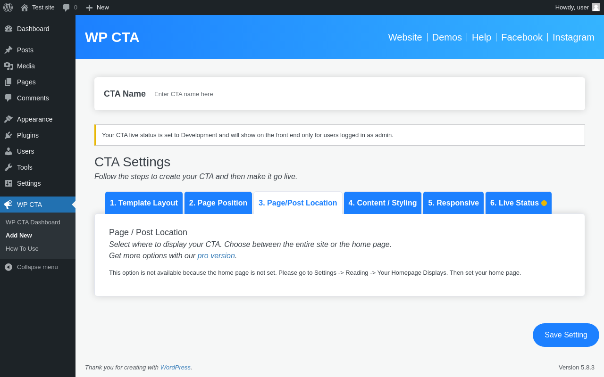Click the Dashboard gauge icon
The width and height of the screenshot is (604, 377).
pos(8,29)
